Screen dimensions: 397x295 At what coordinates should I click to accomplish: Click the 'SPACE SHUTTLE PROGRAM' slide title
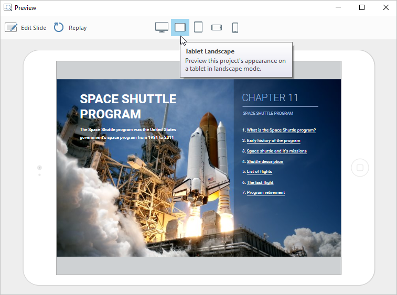[128, 106]
